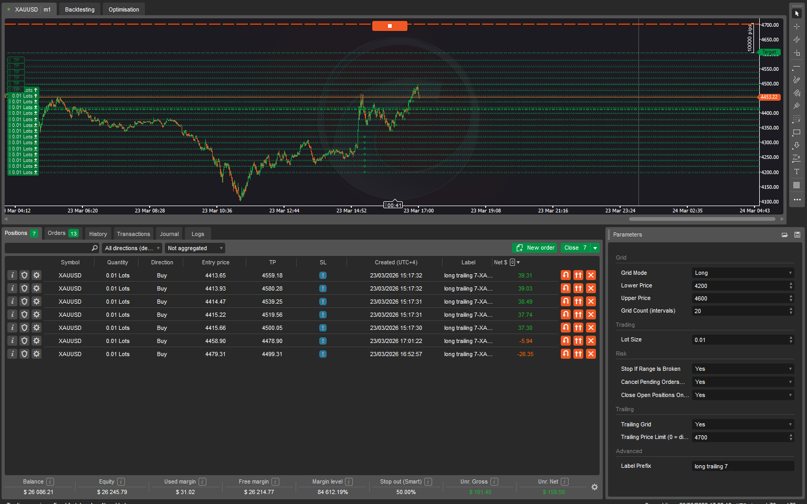Screen dimensions: 807x504
Task: Open the Grid Mode dropdown showing Long
Action: (x=742, y=272)
